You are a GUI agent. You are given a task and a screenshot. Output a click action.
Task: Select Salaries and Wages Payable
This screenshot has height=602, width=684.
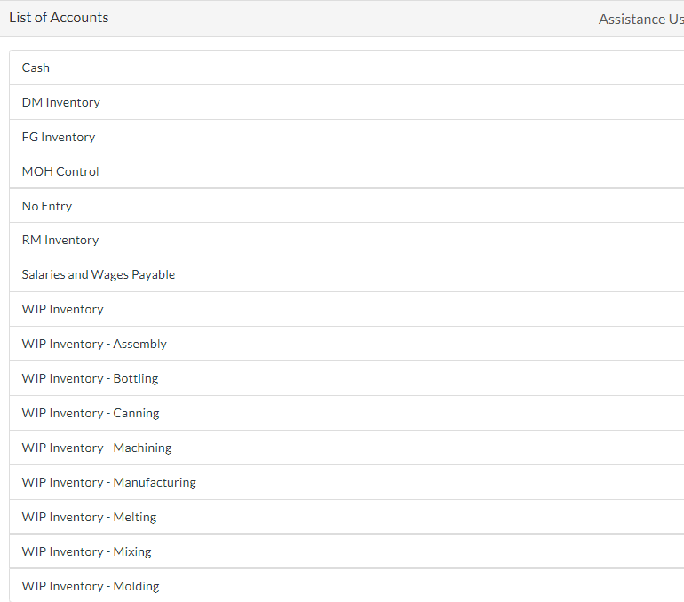[346, 274]
